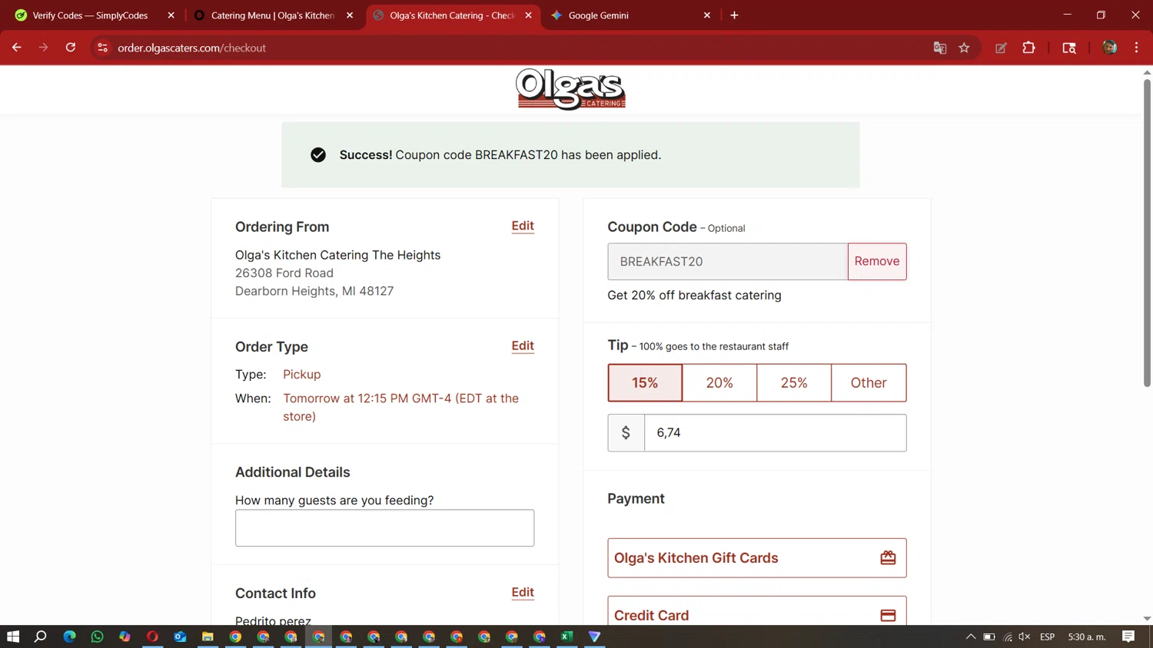
Task: Close the Verify Codes tab
Action: click(x=171, y=15)
